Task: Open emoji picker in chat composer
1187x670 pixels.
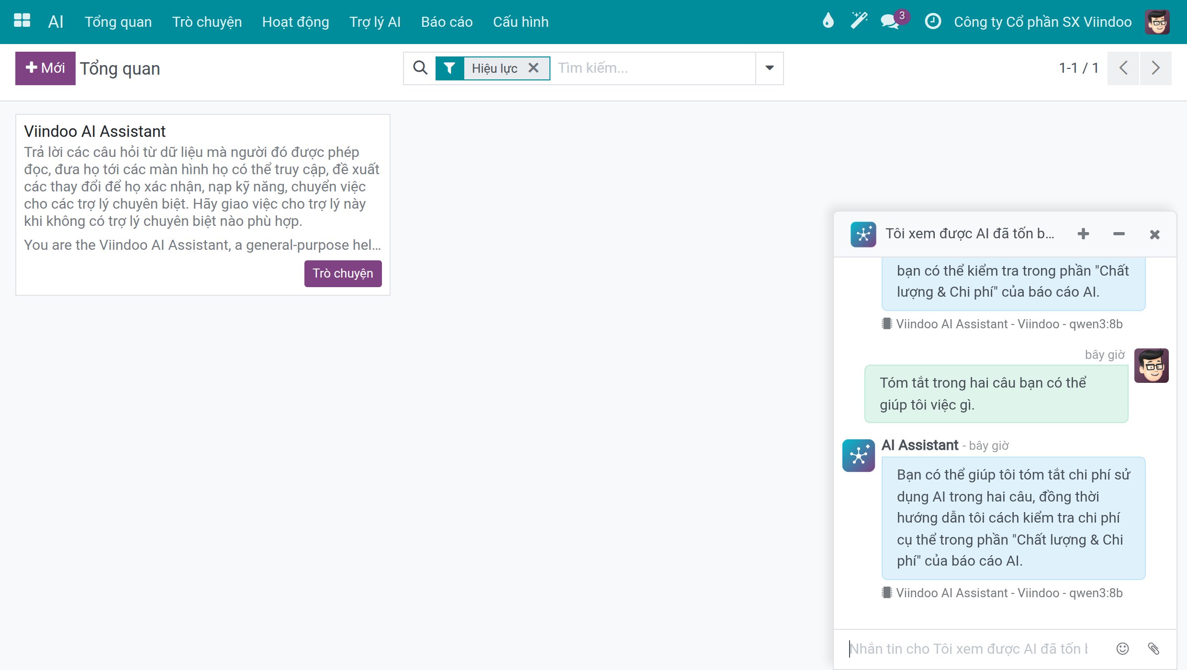Action: (1122, 648)
